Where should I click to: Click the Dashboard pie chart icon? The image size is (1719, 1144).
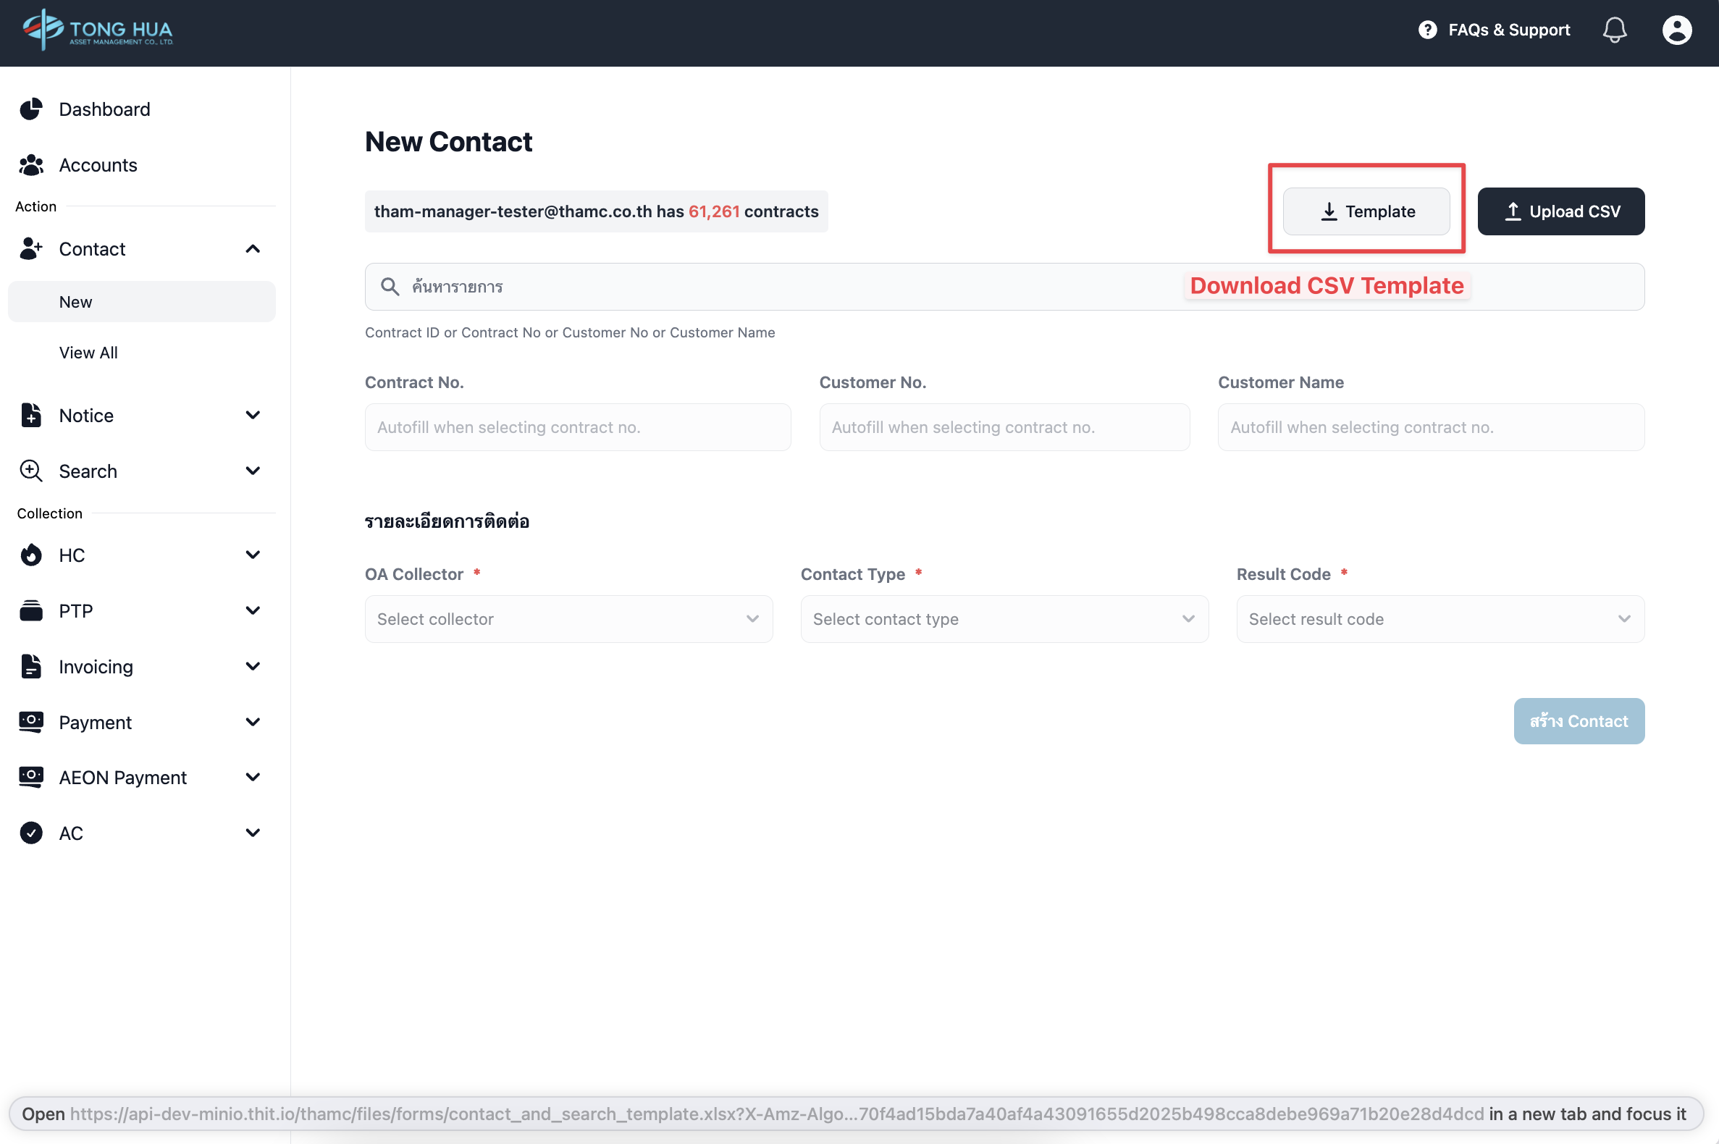(x=30, y=109)
